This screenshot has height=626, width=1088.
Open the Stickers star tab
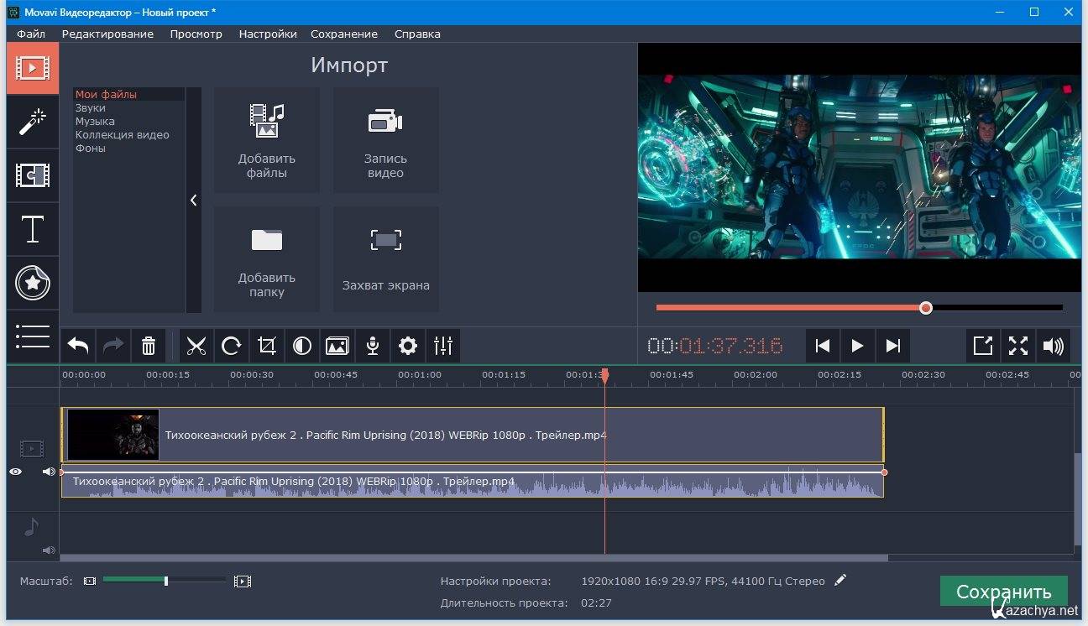(33, 283)
